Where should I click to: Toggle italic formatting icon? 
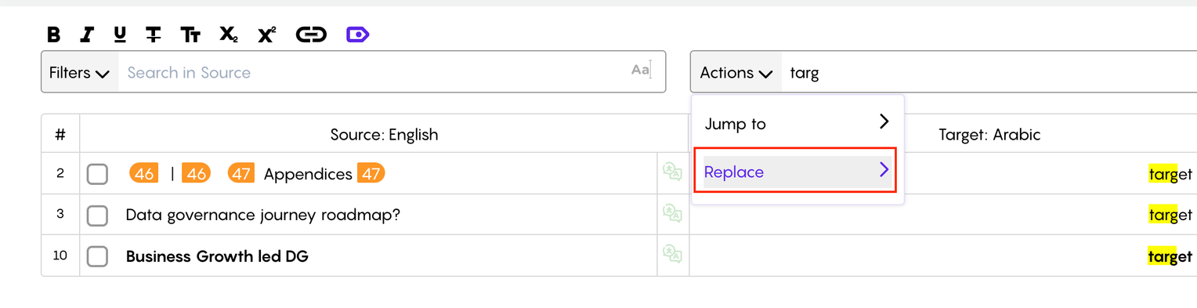87,34
